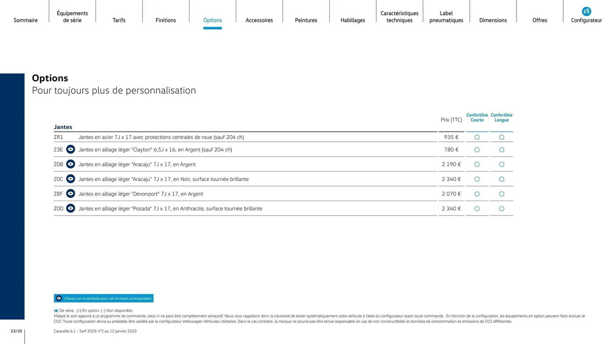Click the eye symbol in the blue legend banner
Image resolution: width=612 pixels, height=344 pixels.
coord(59,298)
